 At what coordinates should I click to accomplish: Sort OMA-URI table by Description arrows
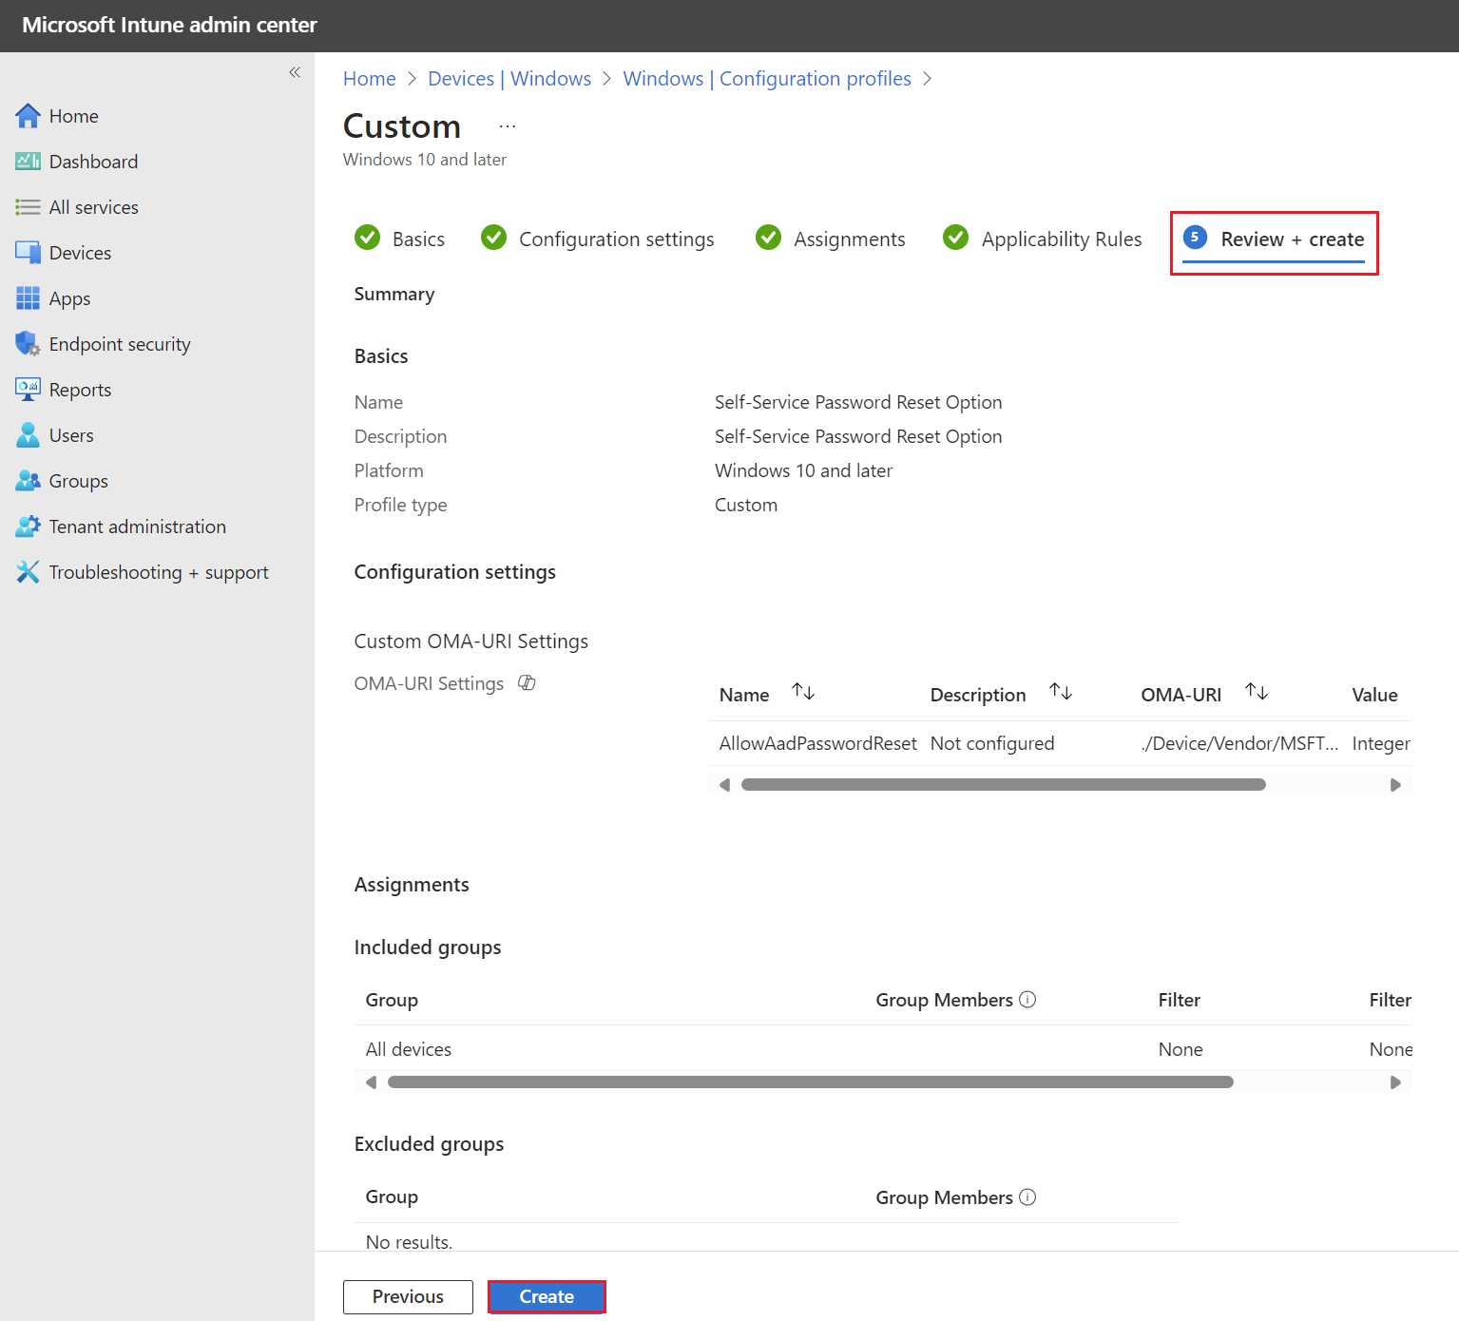tap(1061, 692)
